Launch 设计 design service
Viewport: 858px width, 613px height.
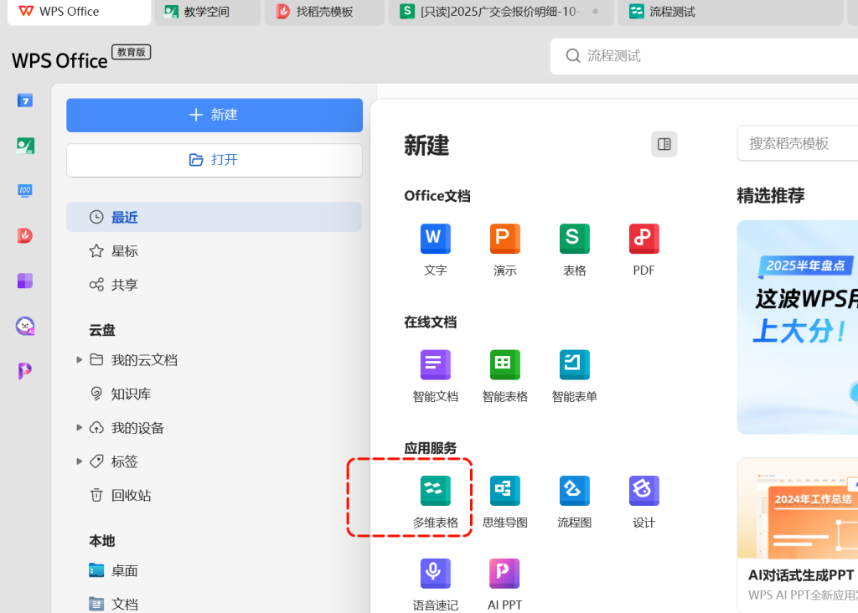point(643,502)
